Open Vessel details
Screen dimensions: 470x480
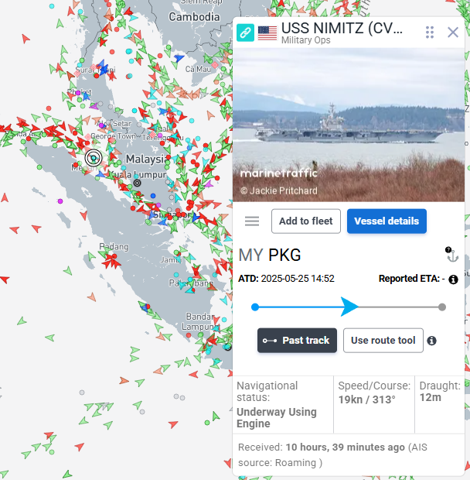click(387, 221)
